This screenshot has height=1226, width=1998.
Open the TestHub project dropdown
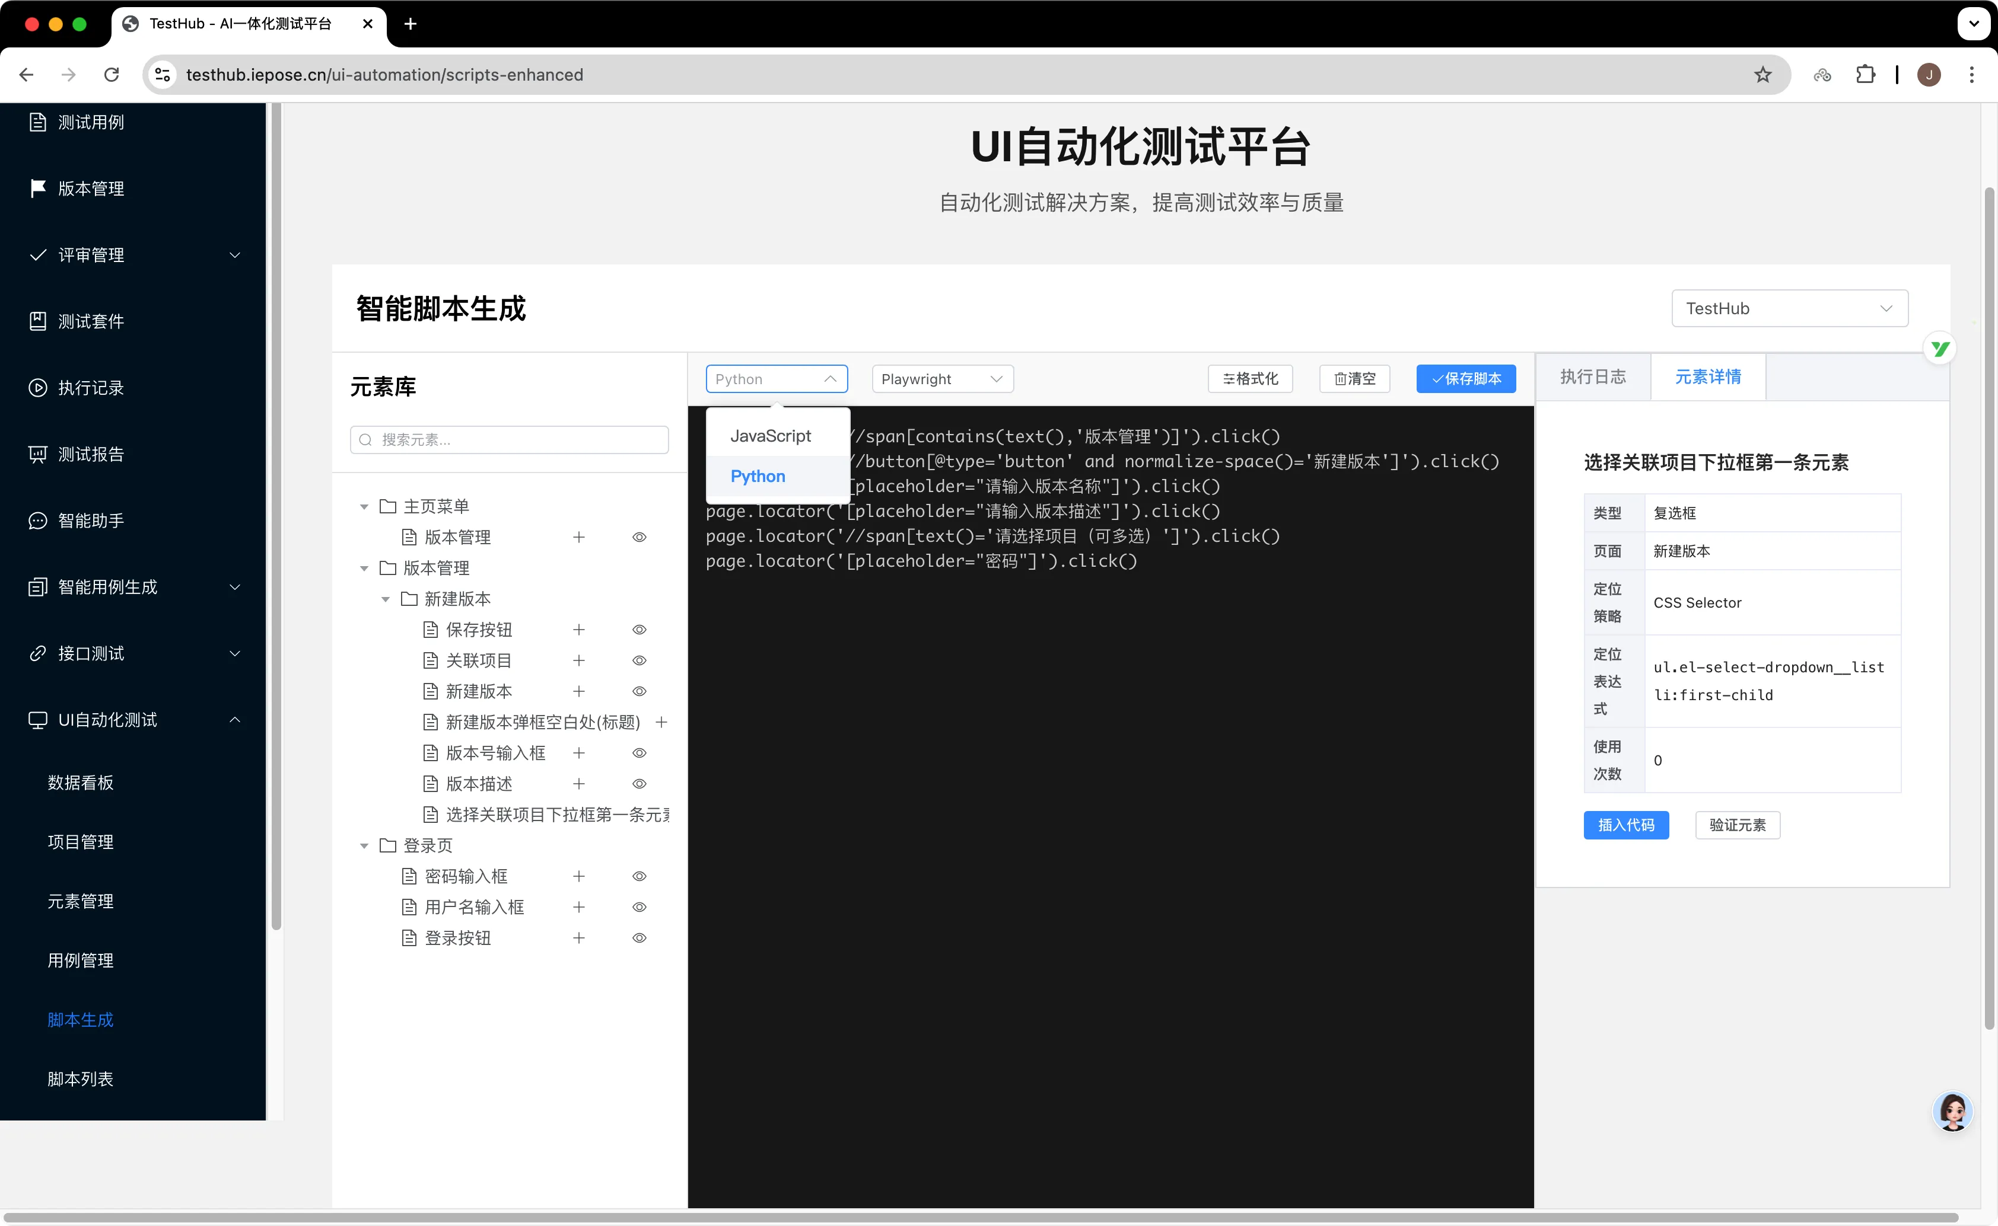click(x=1789, y=308)
